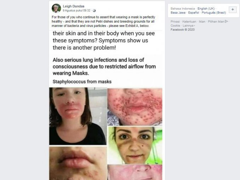240x180 pixels.
Task: Open photo of woman with green background
Action: (135, 145)
